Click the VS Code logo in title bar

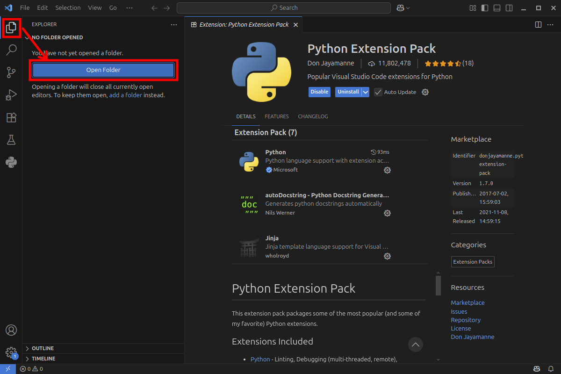tap(8, 8)
